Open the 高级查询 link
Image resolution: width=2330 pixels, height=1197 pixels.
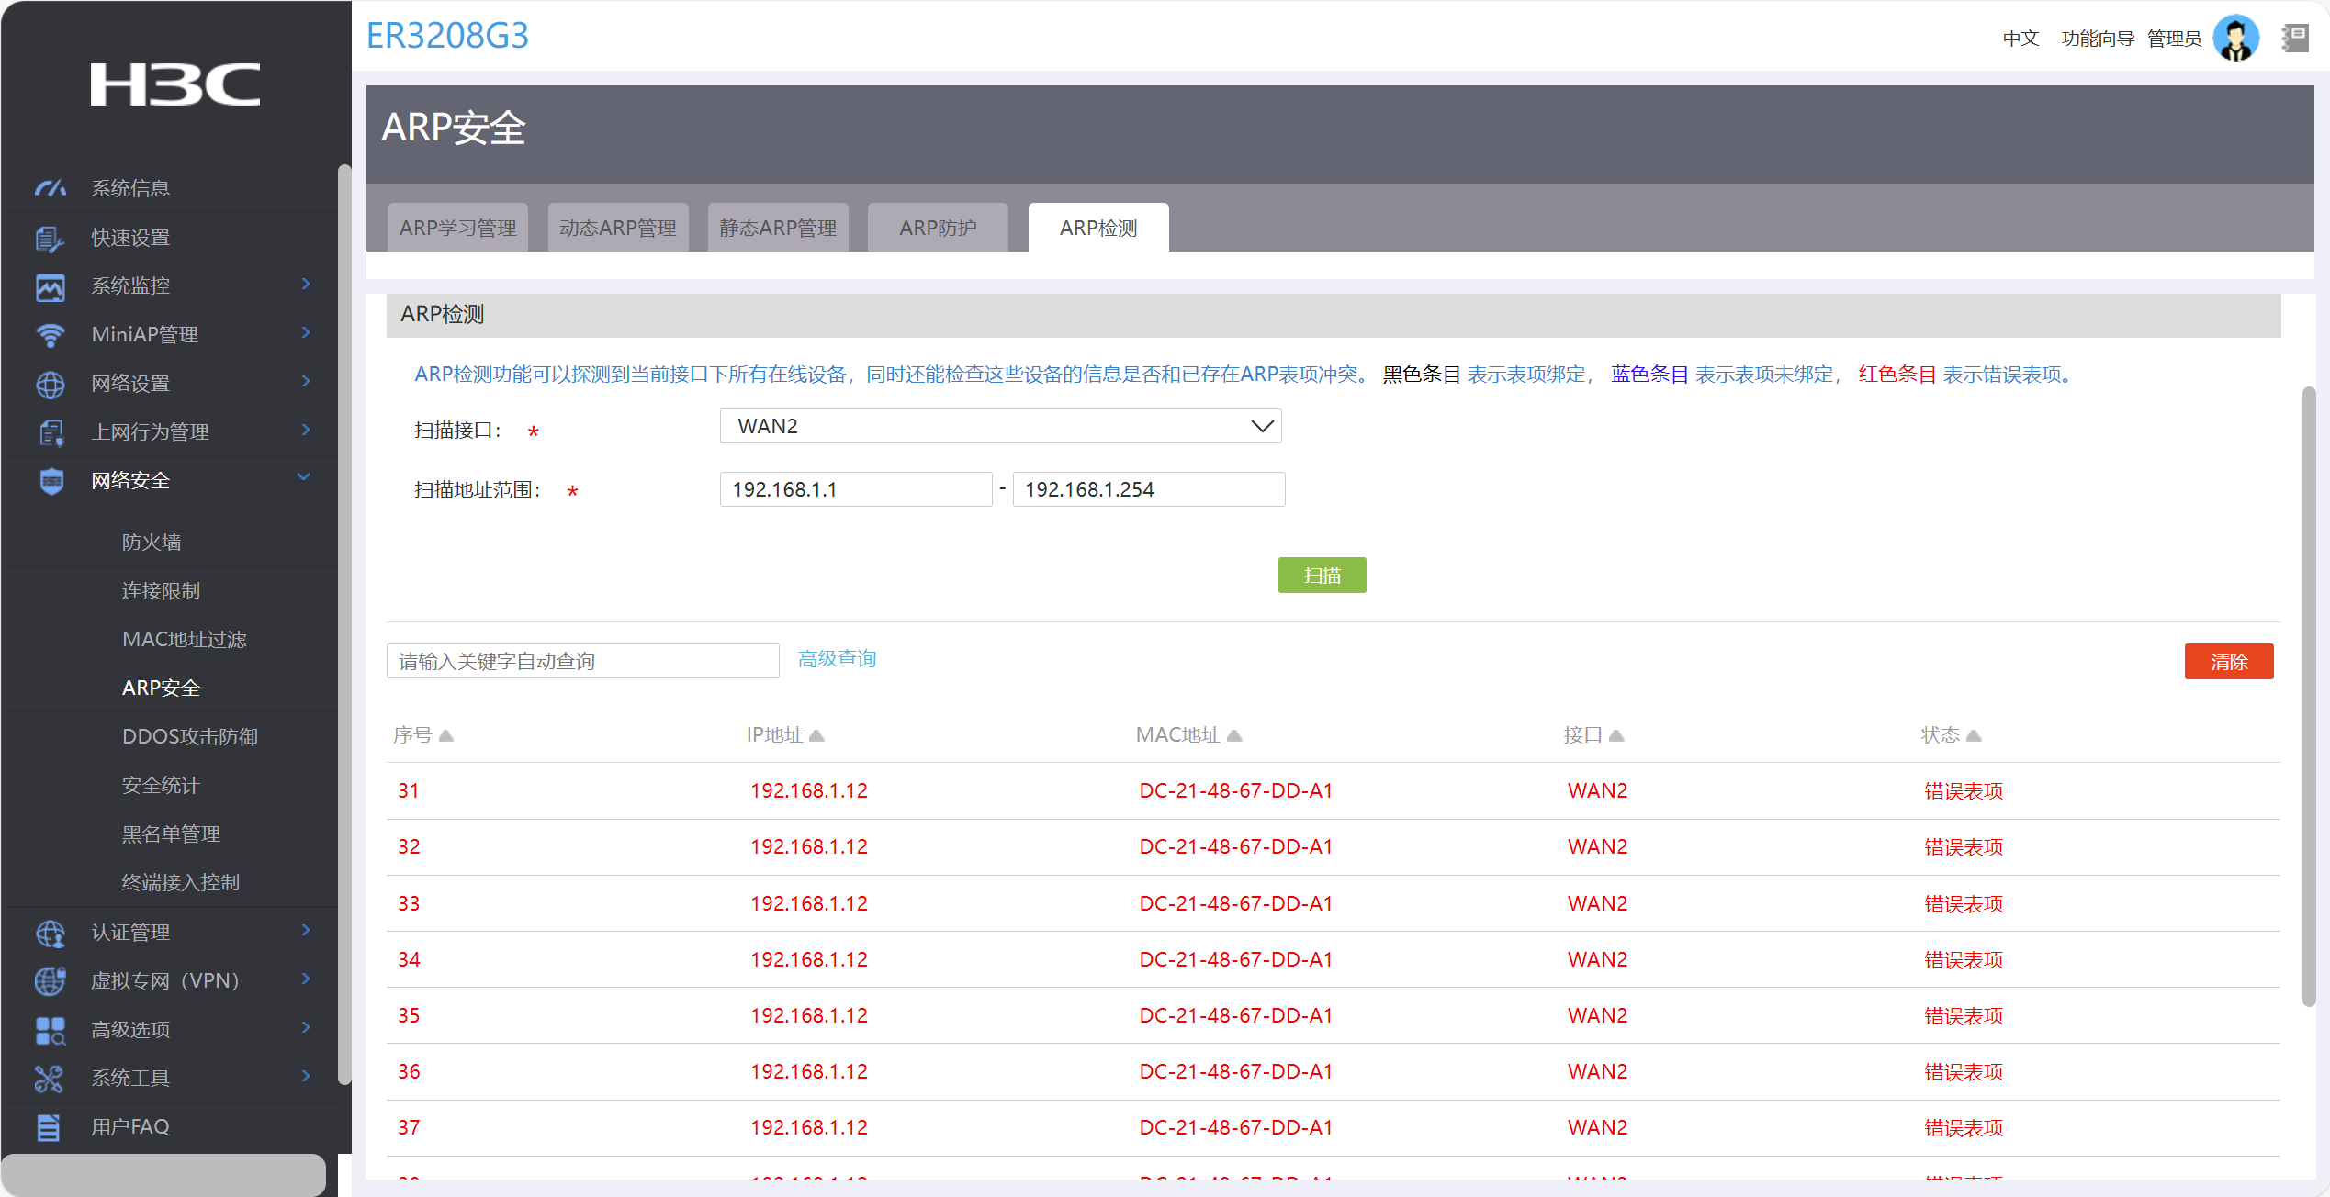click(837, 659)
